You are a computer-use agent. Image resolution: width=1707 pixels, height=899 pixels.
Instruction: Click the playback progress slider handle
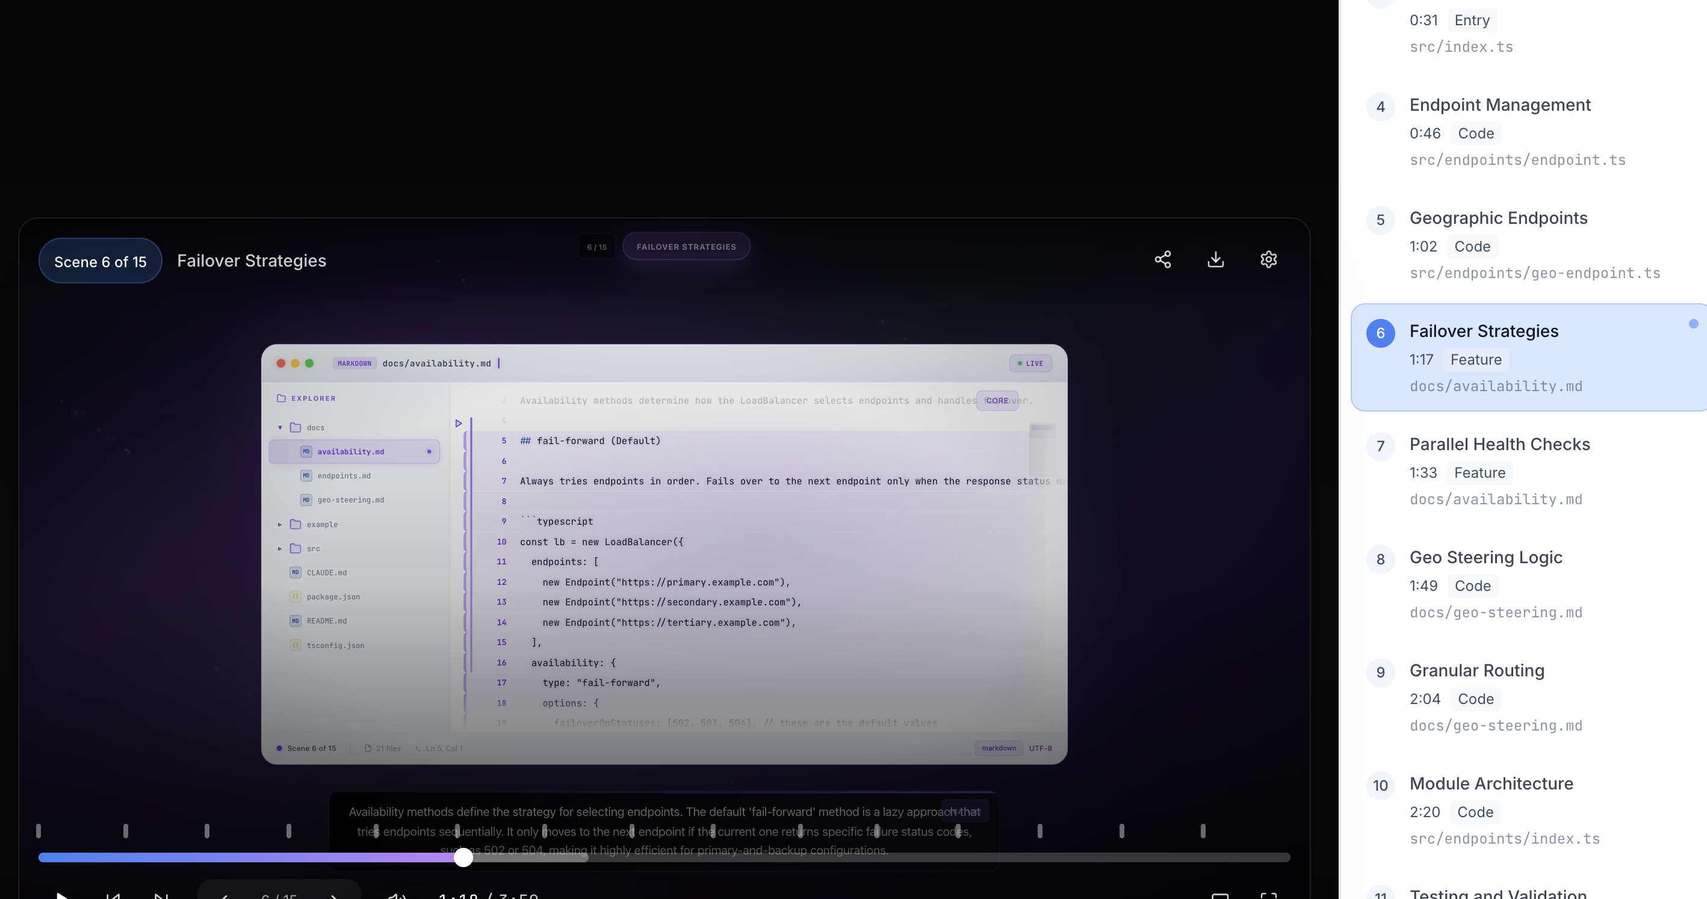[x=463, y=857]
